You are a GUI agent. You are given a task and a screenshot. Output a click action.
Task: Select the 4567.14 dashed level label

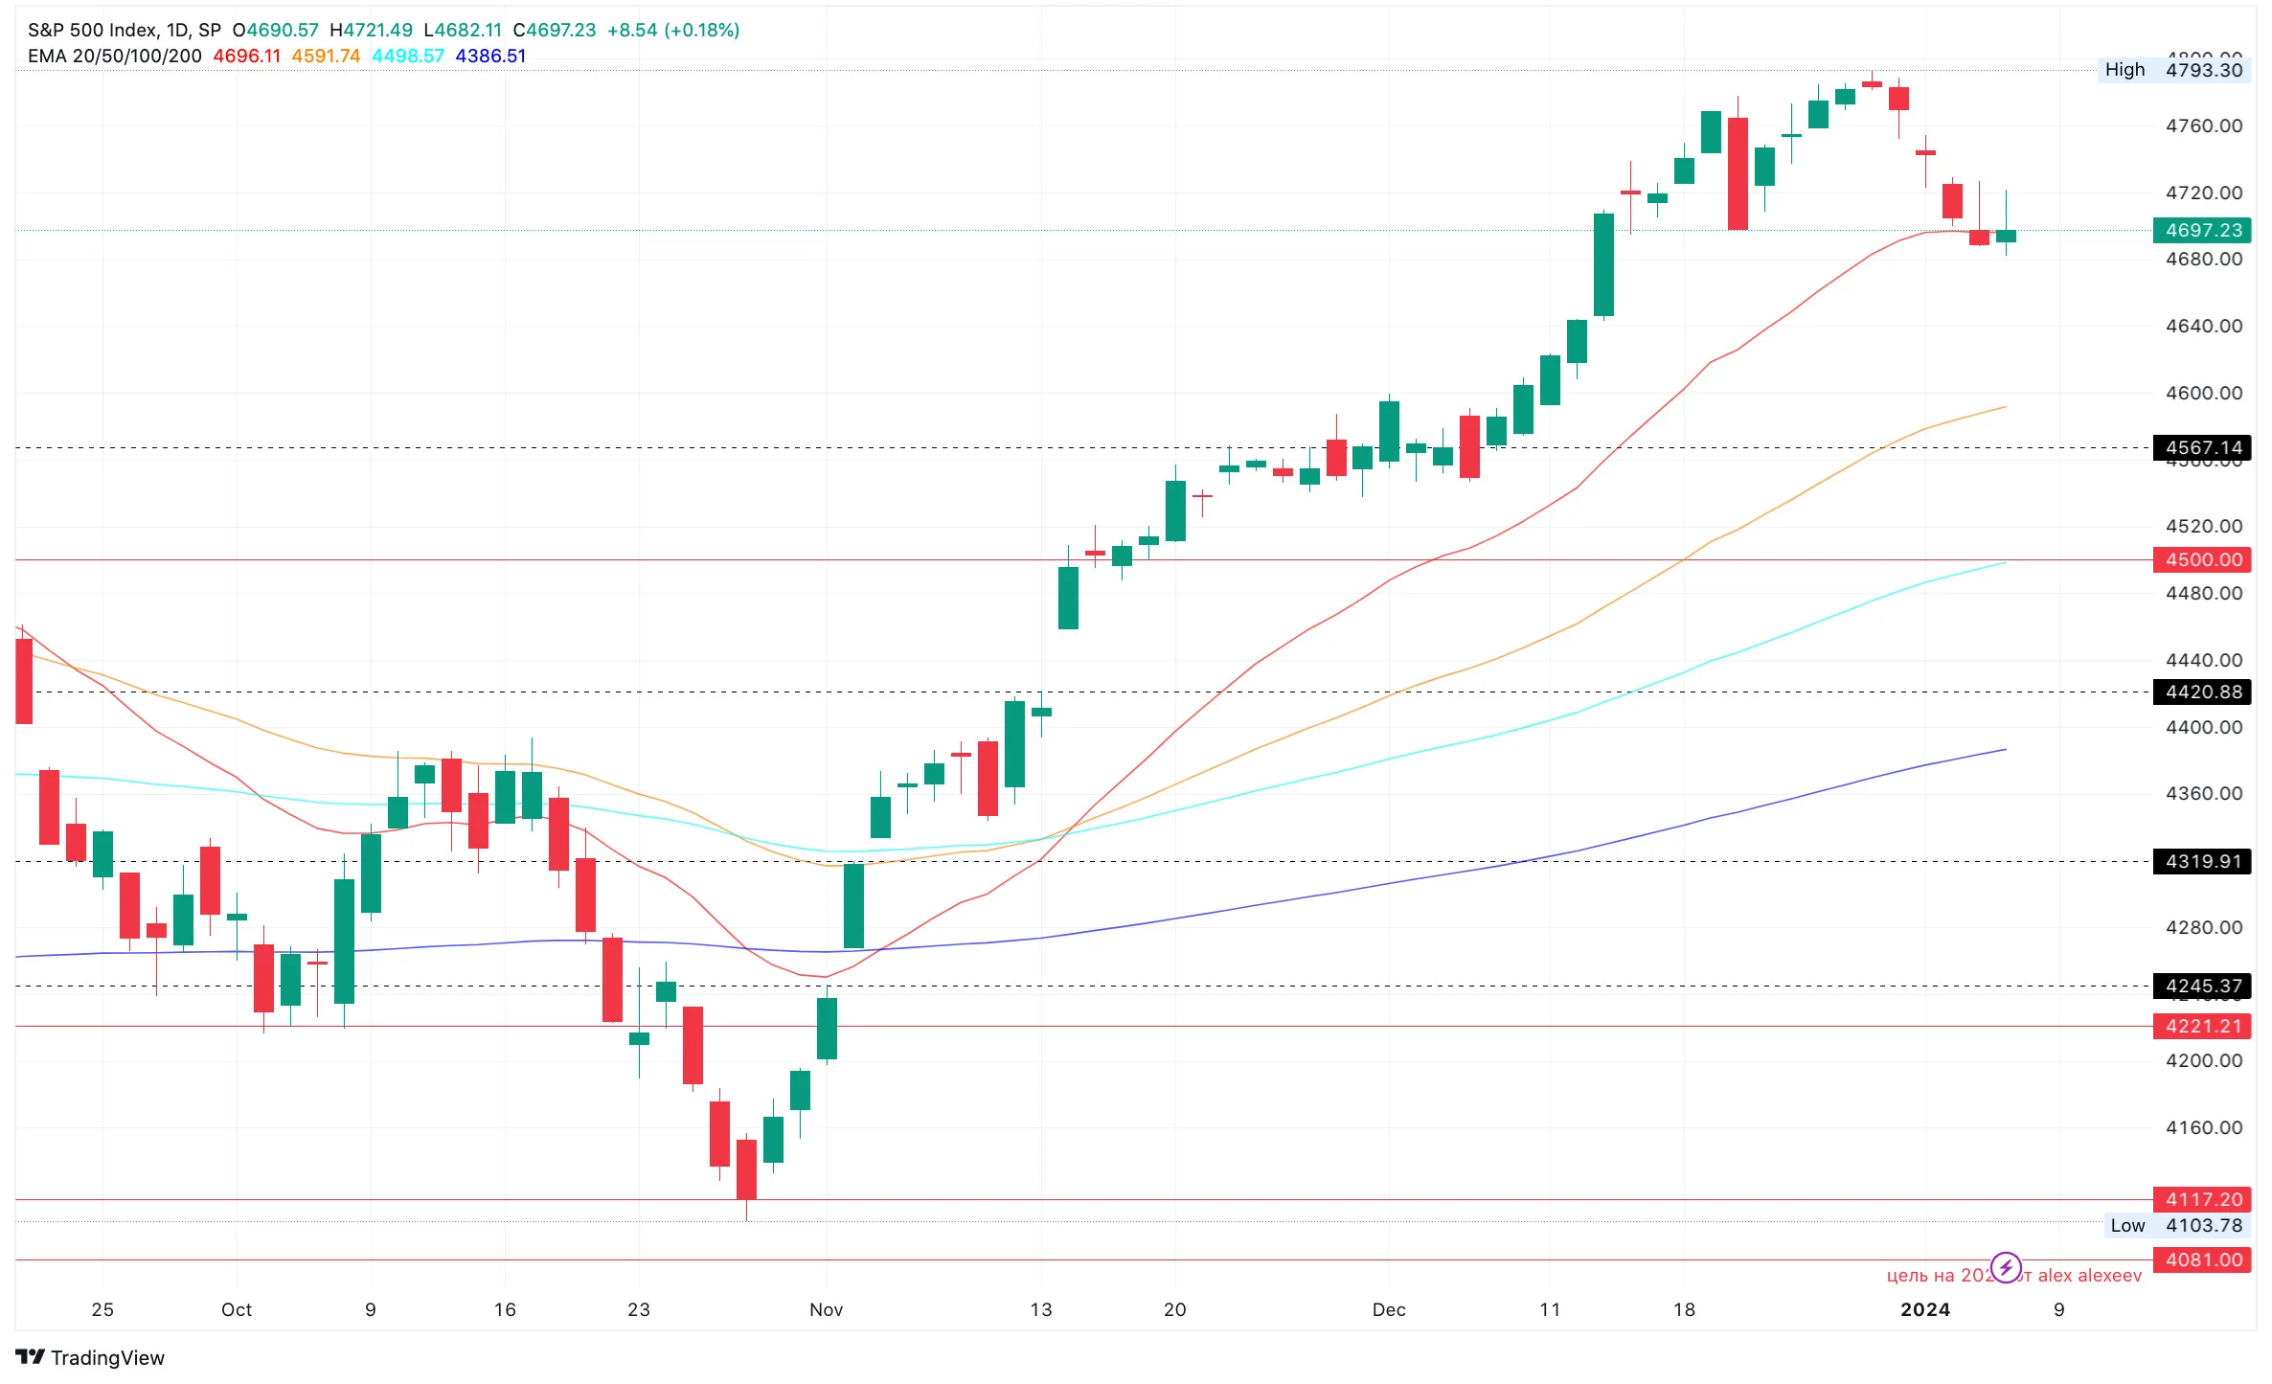(2202, 447)
